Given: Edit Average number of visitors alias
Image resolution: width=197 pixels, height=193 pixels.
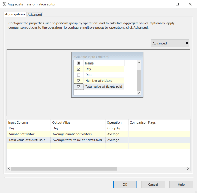Looking at the screenshot, I should (78, 134).
